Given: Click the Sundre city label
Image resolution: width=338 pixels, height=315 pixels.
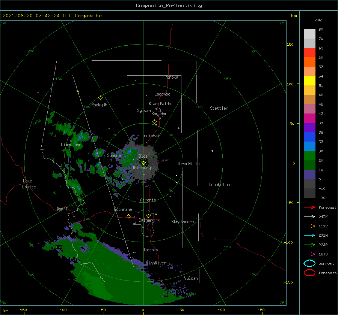Looking at the screenshot, I should click(x=114, y=155).
